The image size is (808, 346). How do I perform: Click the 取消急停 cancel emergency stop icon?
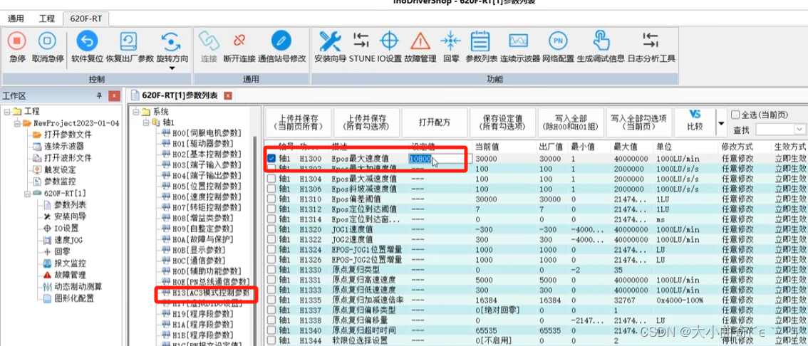coord(48,41)
